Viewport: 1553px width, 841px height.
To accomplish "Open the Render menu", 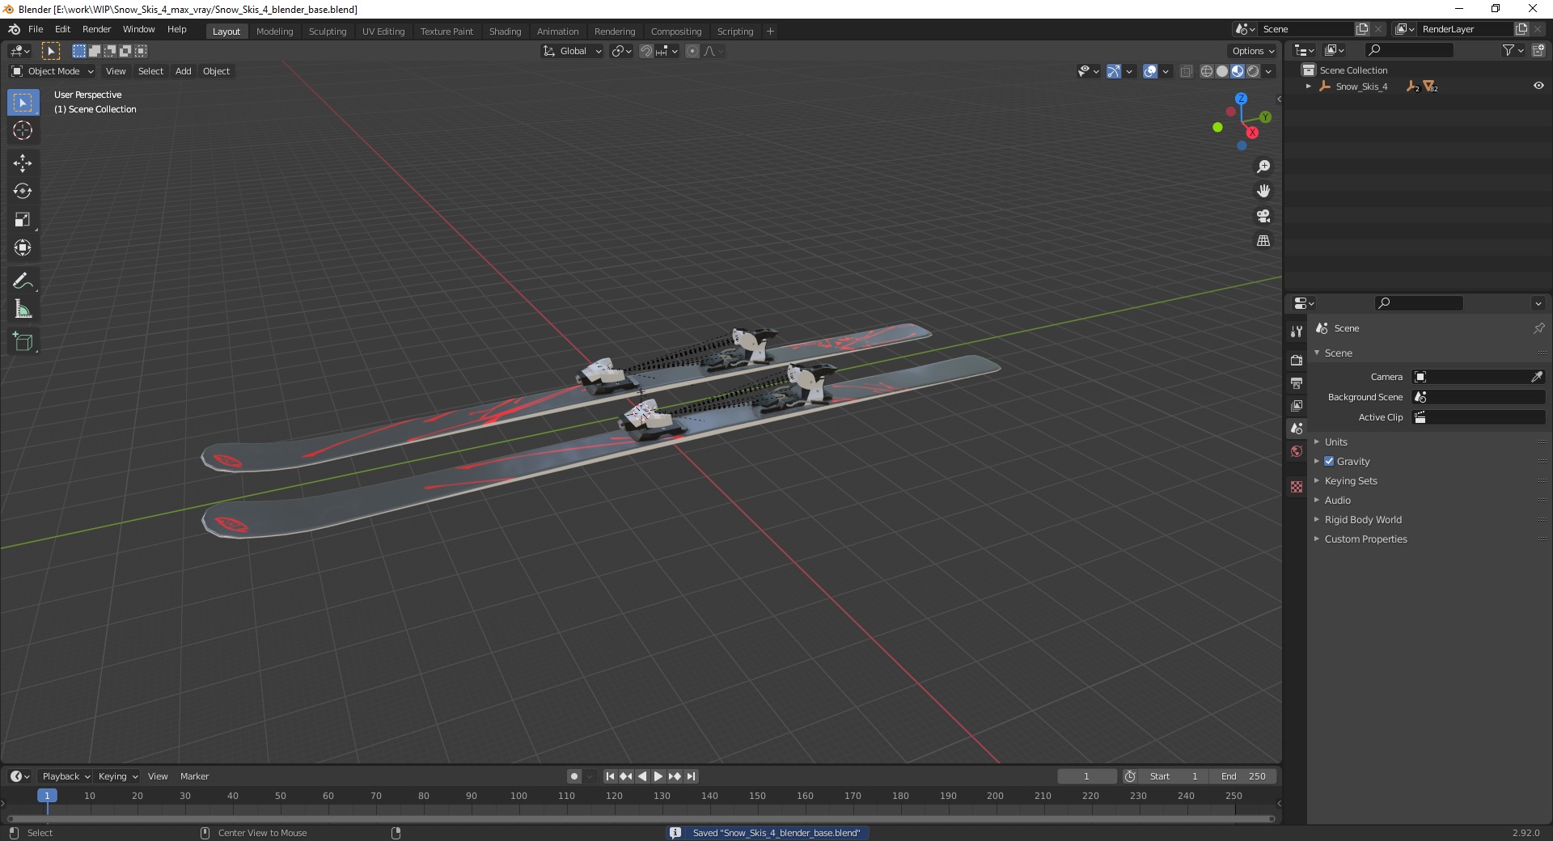I will click(96, 29).
